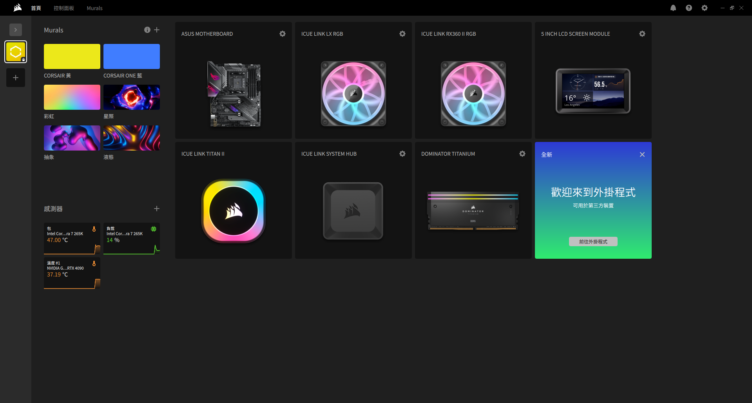Open Dominator Titanium settings gear
Image resolution: width=752 pixels, height=403 pixels.
coord(522,154)
